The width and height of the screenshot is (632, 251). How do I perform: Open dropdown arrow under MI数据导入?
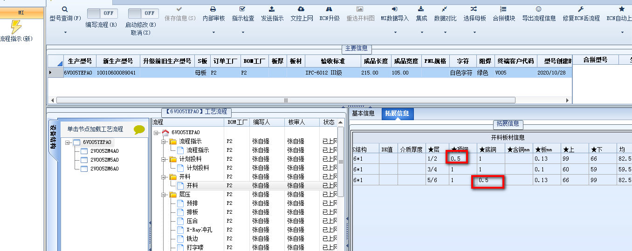tap(394, 32)
